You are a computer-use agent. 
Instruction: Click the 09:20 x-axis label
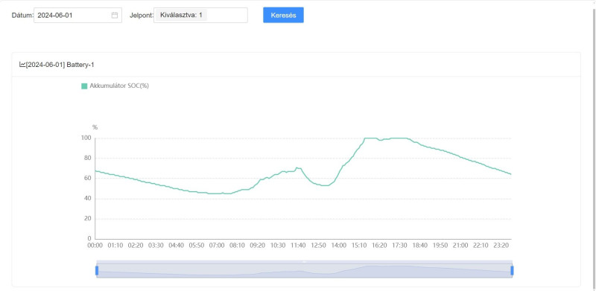(257, 246)
